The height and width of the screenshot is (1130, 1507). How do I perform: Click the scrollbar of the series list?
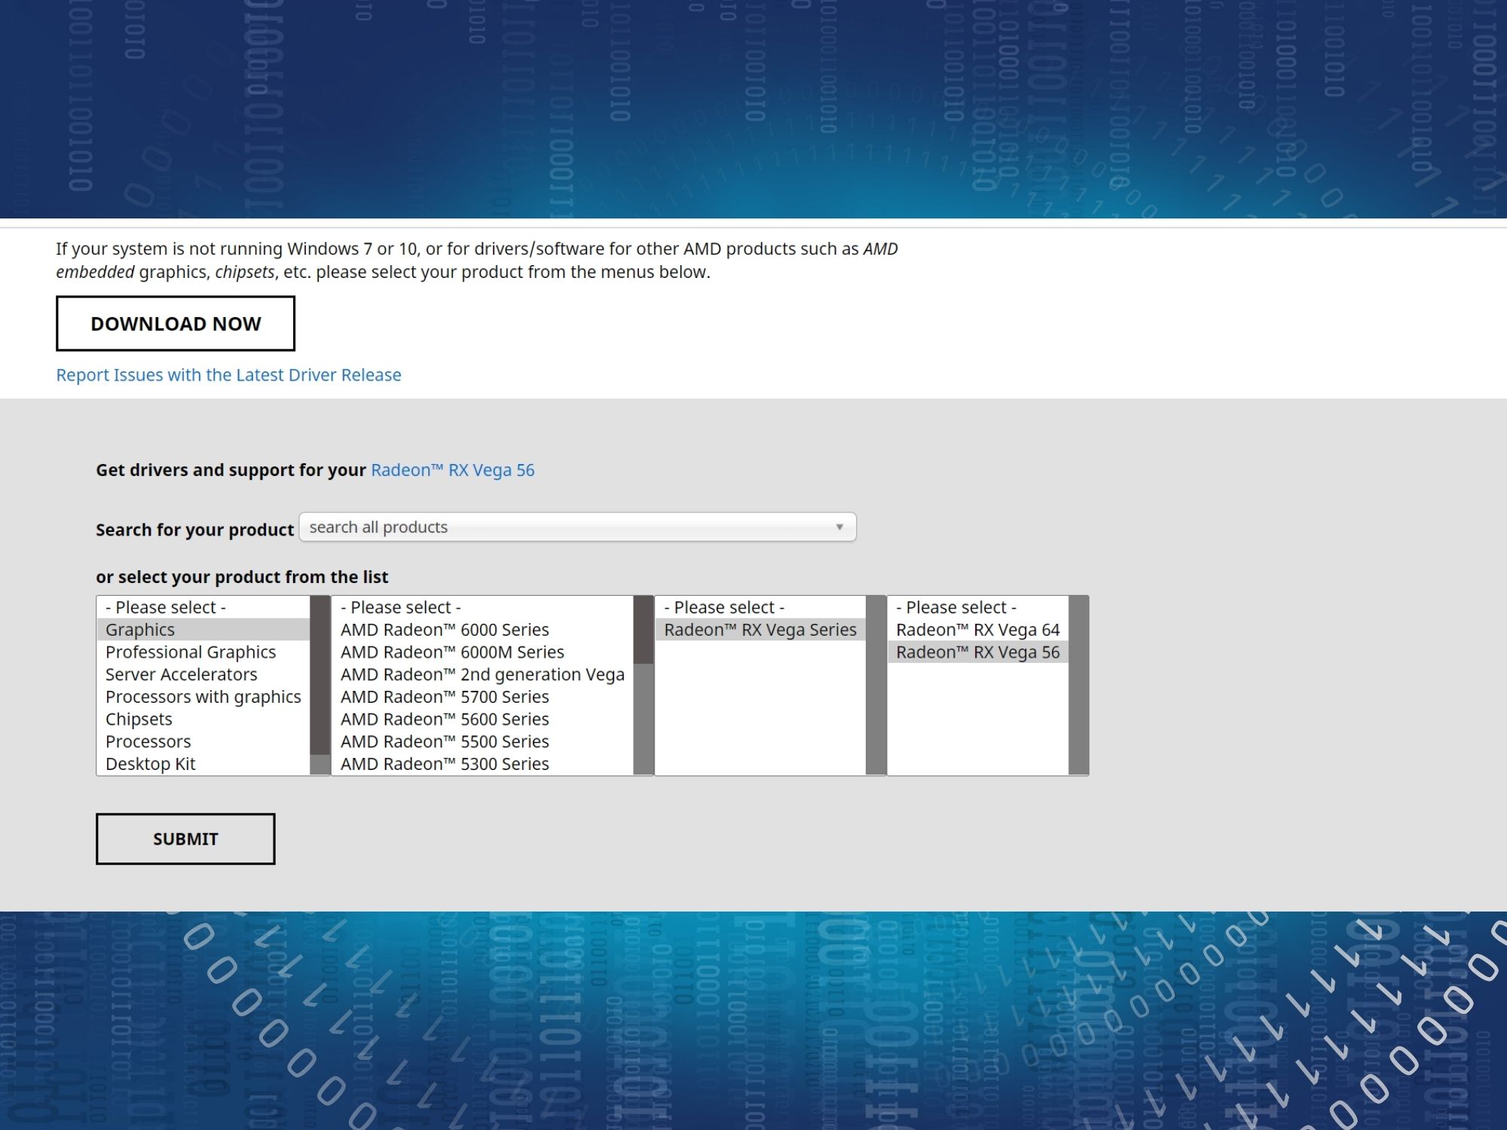[x=643, y=686]
